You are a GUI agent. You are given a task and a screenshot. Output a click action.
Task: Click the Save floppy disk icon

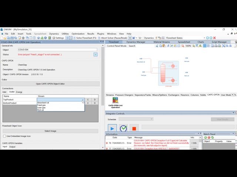pos(12,38)
